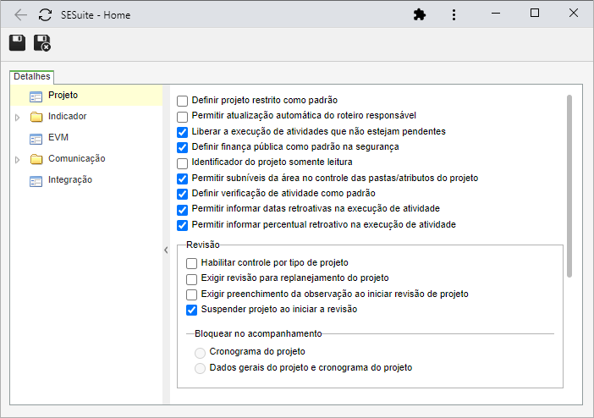Enable Definir projeto restrito como padrão
This screenshot has height=418, width=594.
point(182,101)
